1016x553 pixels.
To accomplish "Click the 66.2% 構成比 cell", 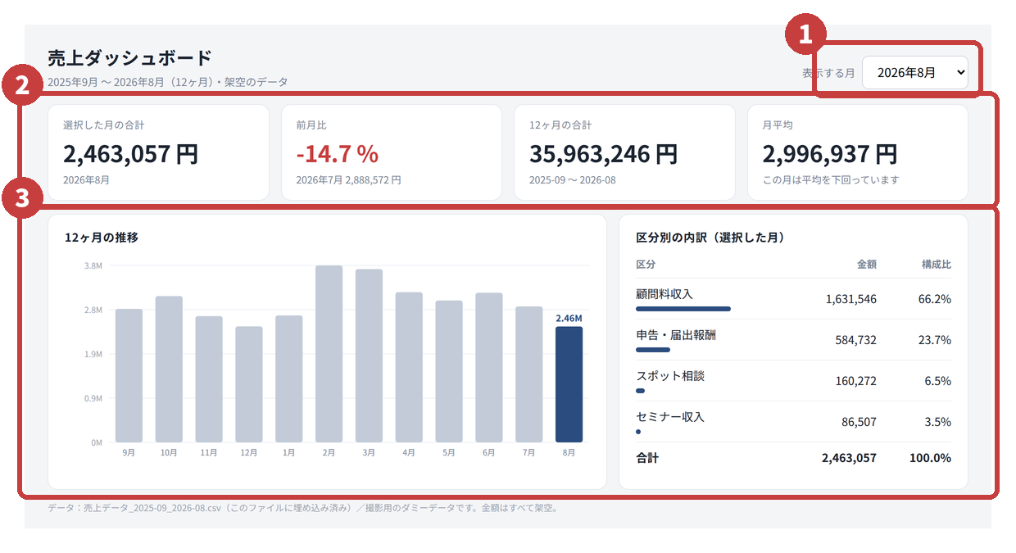I will point(935,299).
